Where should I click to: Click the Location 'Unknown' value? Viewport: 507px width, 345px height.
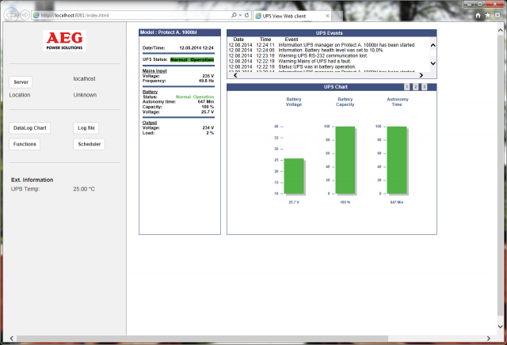pos(85,95)
